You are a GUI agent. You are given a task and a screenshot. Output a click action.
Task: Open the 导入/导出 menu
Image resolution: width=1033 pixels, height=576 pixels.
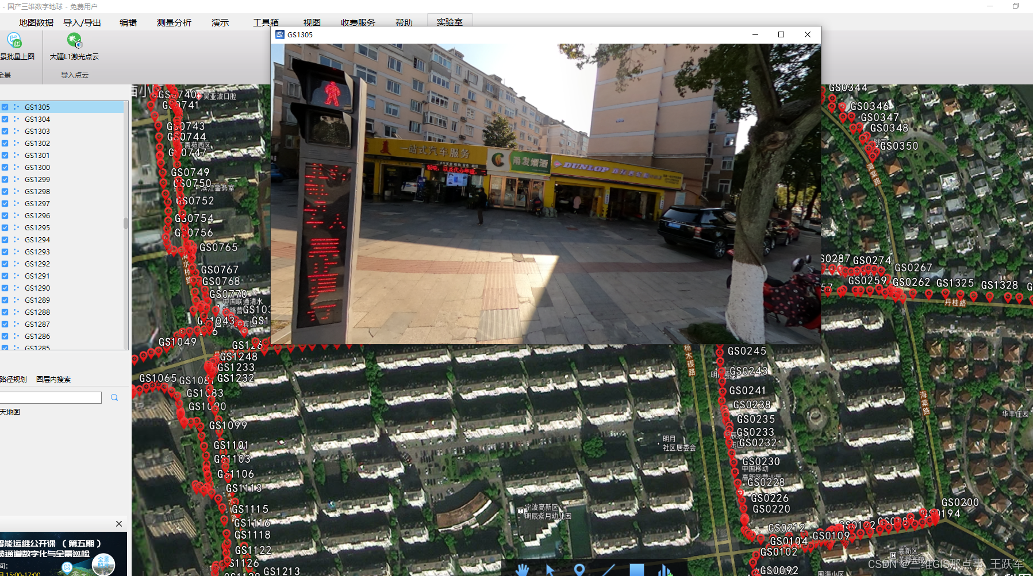coord(82,22)
